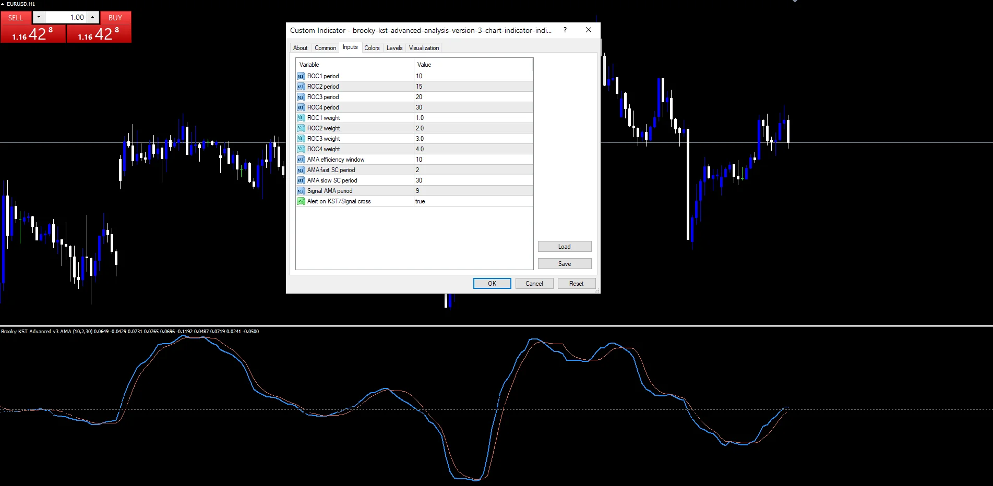Click the AMA efficiency window label

coord(336,160)
